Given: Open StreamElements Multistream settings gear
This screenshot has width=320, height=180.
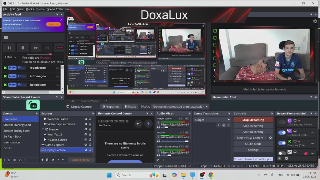Looking at the screenshot, I should 286,158.
